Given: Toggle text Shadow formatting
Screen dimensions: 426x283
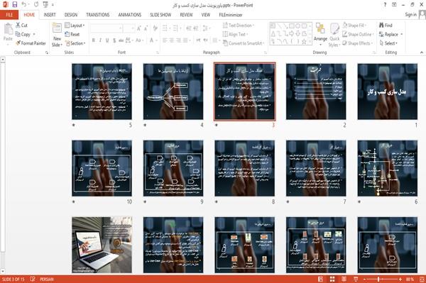Looking at the screenshot, I should tap(114, 40).
